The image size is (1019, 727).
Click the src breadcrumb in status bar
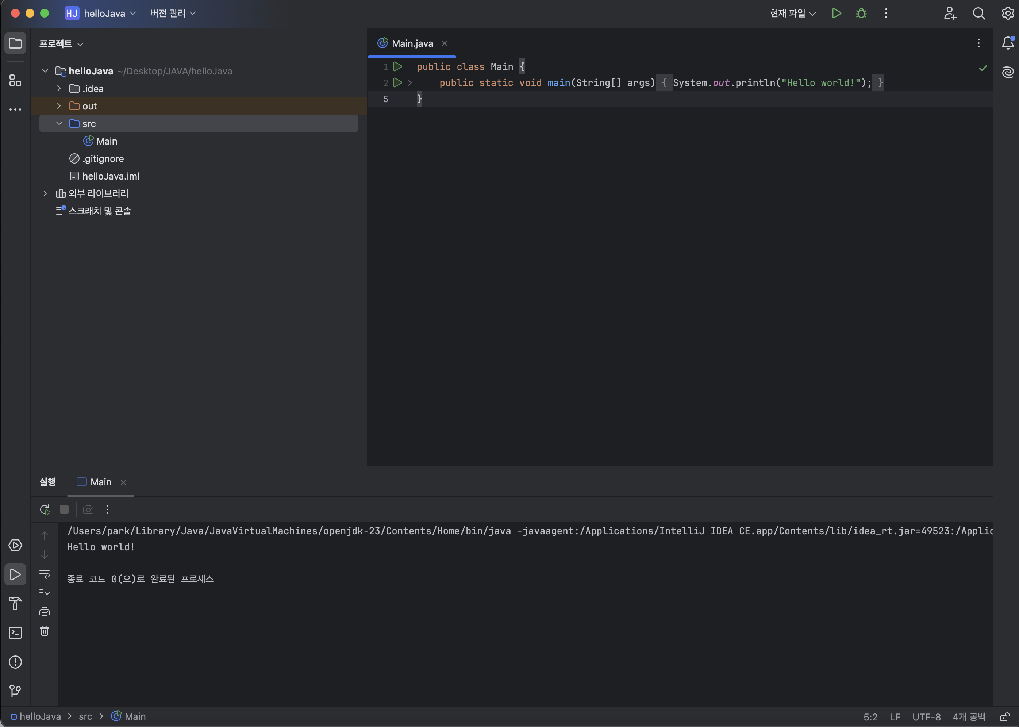(x=85, y=717)
